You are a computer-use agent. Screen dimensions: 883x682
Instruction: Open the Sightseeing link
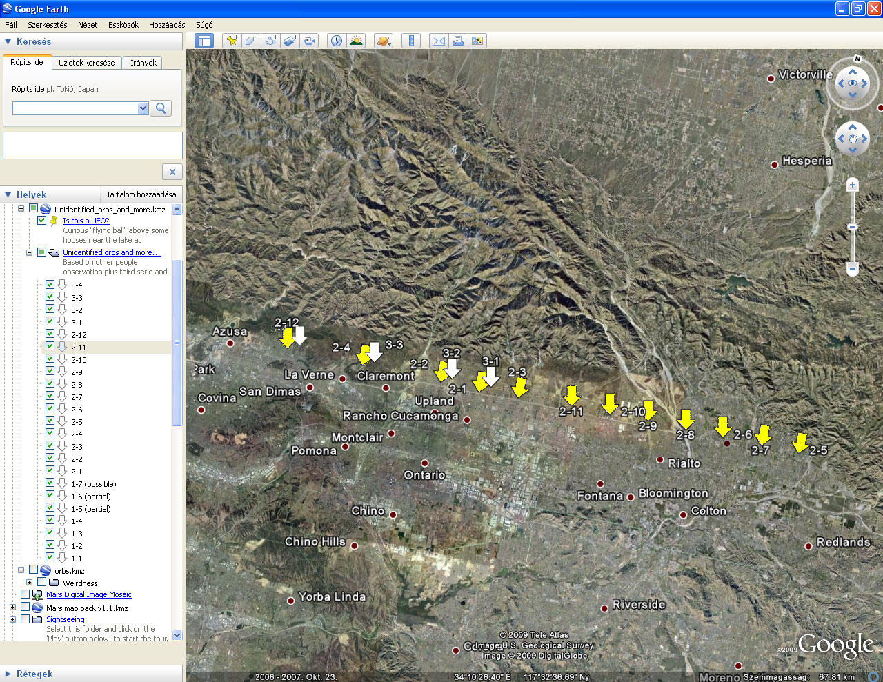pyautogui.click(x=66, y=619)
